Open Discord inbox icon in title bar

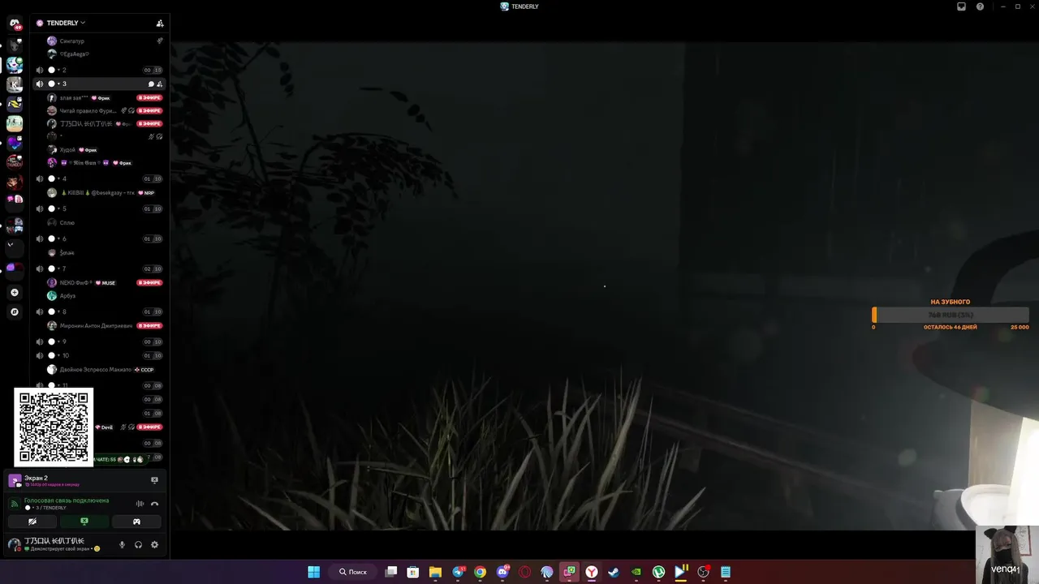962,6
